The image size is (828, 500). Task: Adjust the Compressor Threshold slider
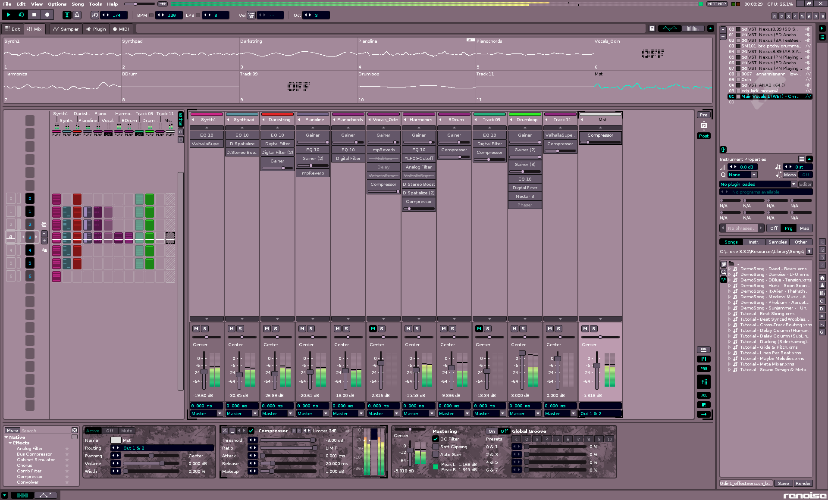point(288,440)
